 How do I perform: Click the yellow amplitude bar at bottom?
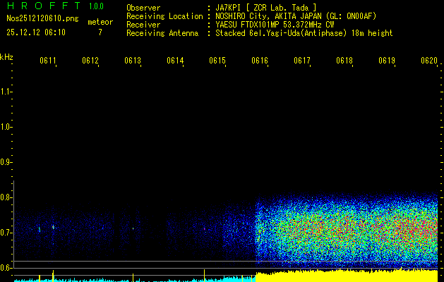tap(346, 276)
